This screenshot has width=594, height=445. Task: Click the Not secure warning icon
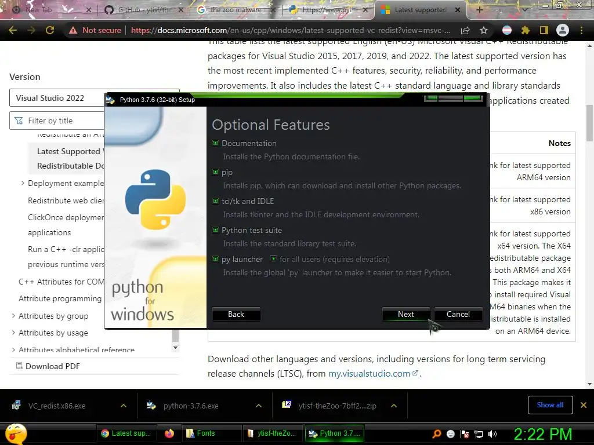pyautogui.click(x=73, y=30)
